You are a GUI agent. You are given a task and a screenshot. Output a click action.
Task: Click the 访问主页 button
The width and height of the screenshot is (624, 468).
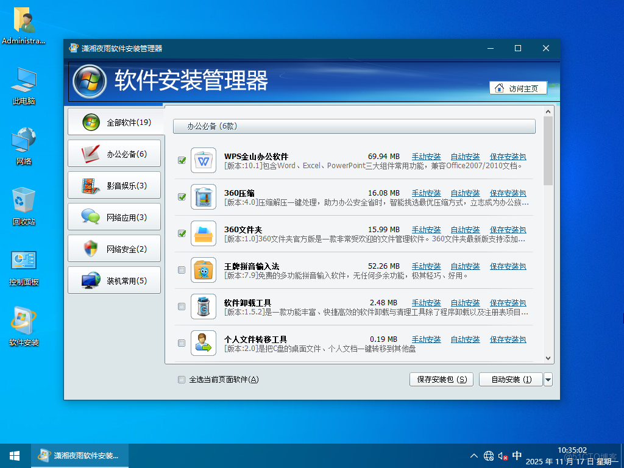(x=518, y=88)
